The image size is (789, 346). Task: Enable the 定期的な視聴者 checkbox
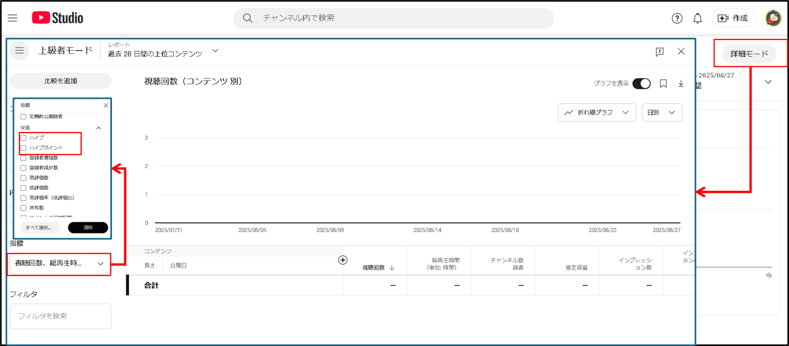[23, 117]
